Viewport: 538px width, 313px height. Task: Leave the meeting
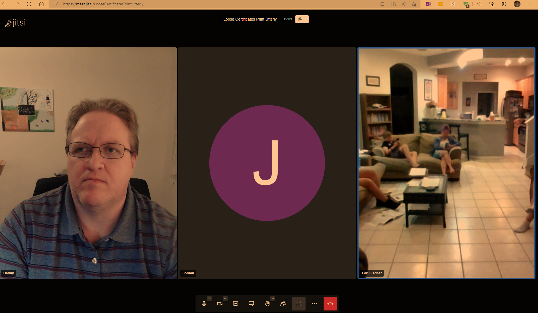(x=330, y=304)
